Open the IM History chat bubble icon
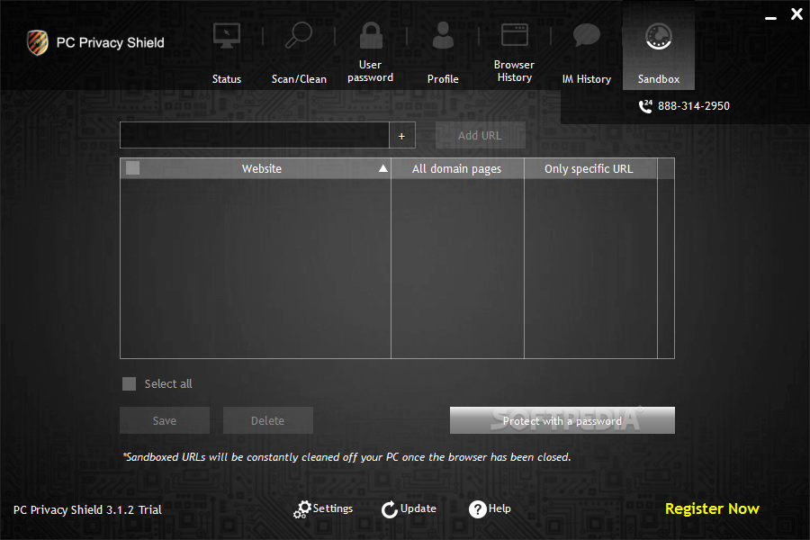 coord(587,35)
